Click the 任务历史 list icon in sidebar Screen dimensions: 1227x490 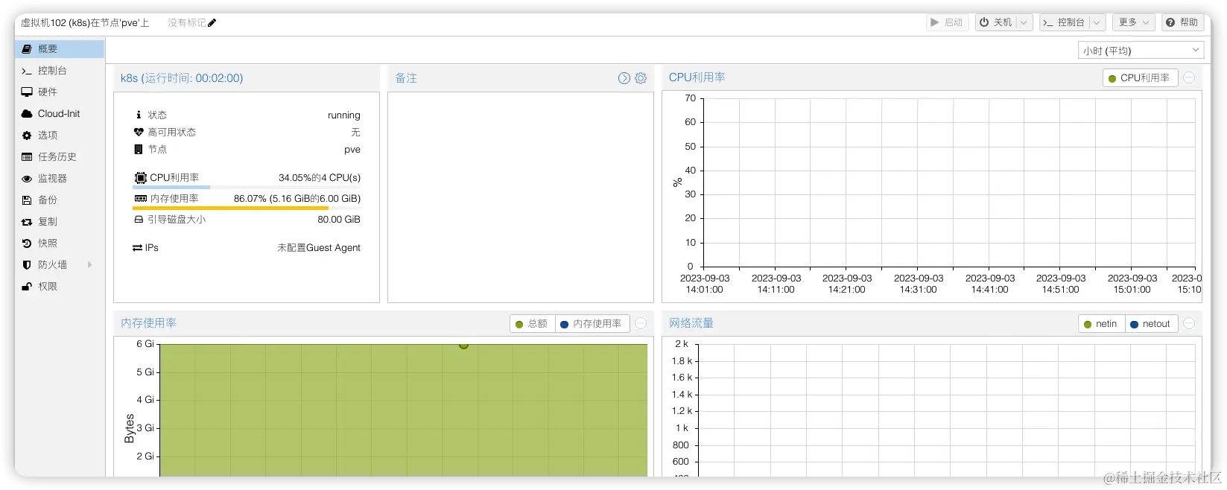pos(27,157)
